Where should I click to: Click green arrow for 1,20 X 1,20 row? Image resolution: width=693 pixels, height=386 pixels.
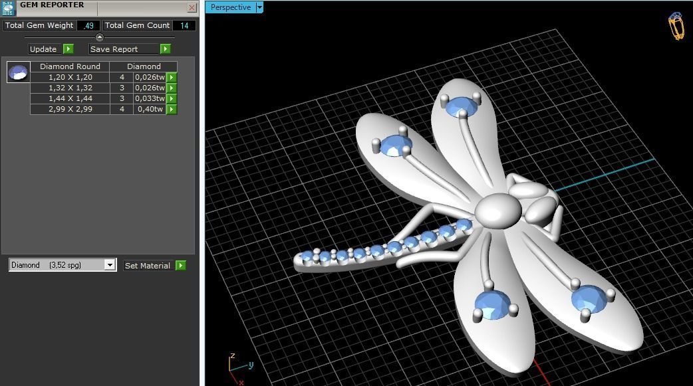172,77
